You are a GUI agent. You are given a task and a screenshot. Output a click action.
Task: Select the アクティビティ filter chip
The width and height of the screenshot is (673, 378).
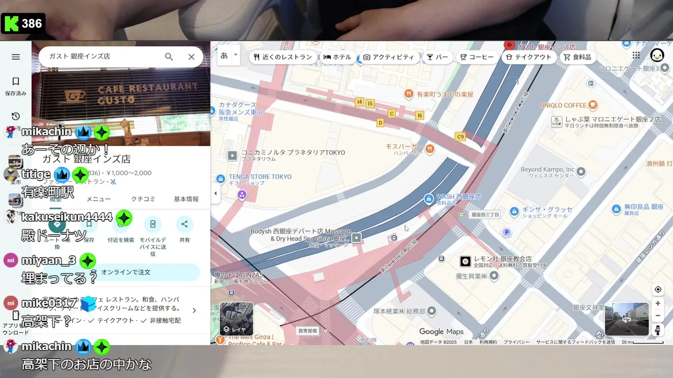(x=389, y=57)
